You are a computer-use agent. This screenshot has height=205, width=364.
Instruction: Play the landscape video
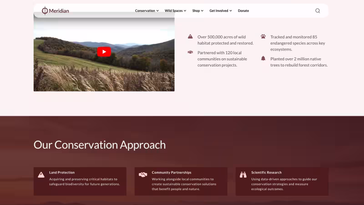[104, 51]
